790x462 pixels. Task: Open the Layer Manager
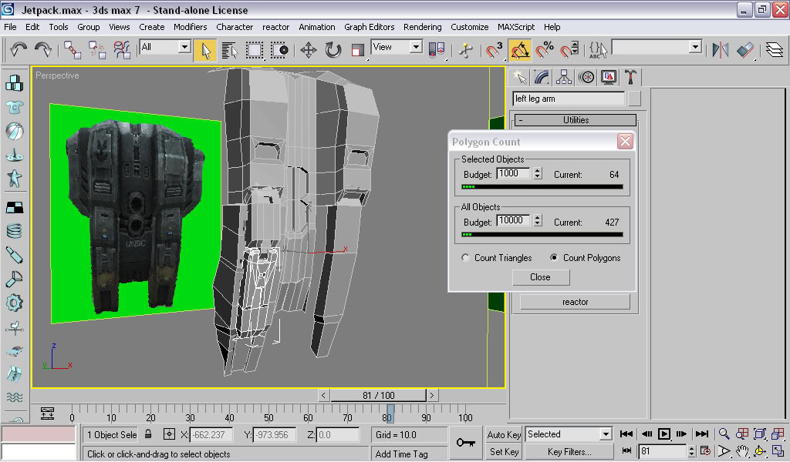click(x=775, y=50)
